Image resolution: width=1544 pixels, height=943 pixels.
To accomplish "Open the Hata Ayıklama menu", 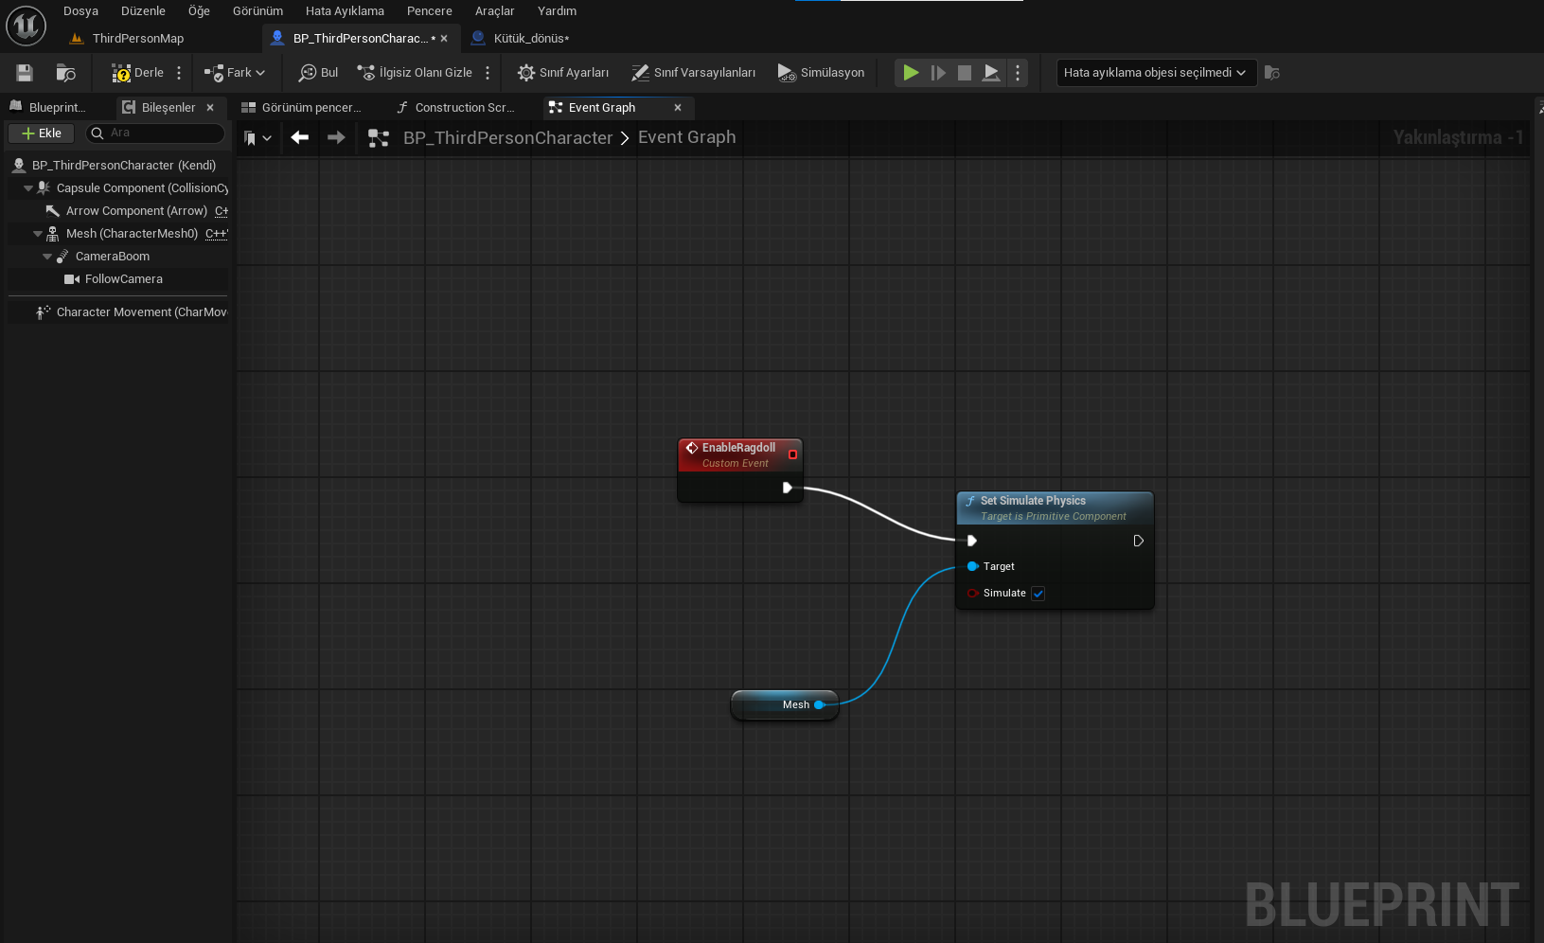I will point(345,11).
